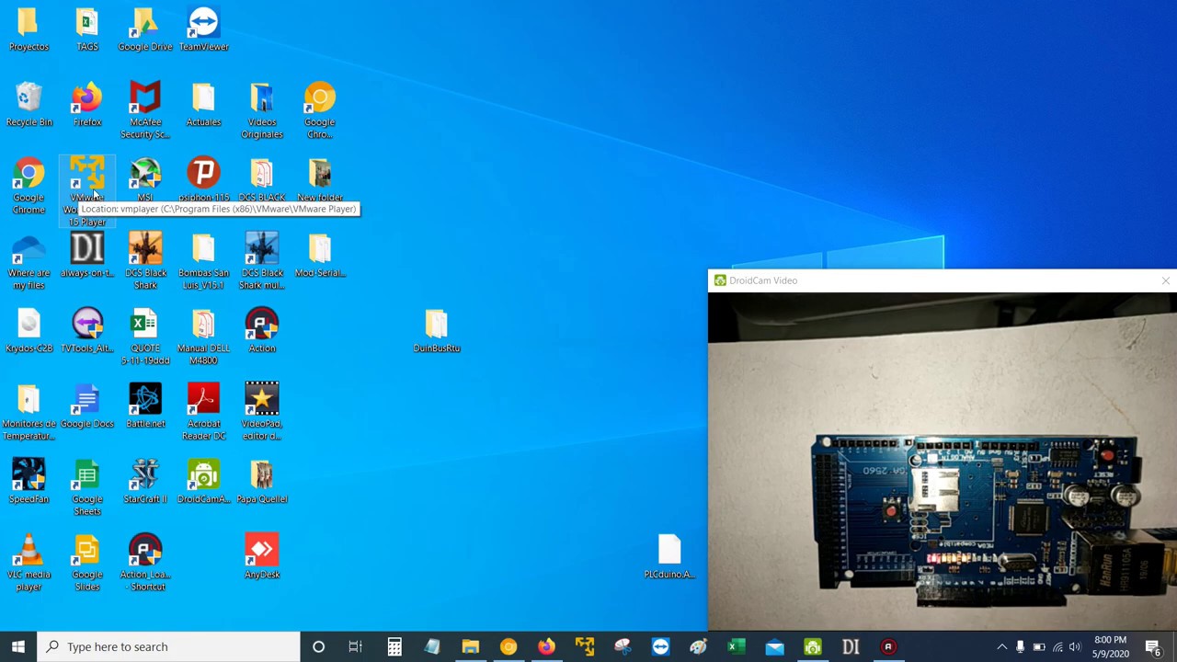
Task: Select the yellow Google Chrome Canary desktop shortcut
Action: [320, 110]
